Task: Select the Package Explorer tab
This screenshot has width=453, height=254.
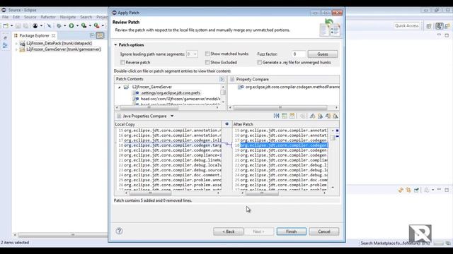Action: 35,35
